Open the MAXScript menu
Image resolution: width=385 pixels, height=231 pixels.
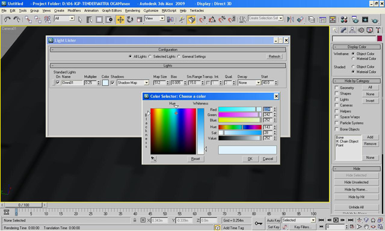169,11
